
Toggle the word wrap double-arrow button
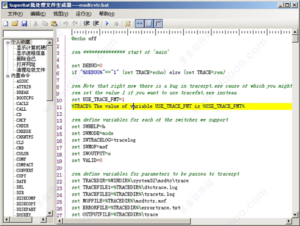(139, 23)
